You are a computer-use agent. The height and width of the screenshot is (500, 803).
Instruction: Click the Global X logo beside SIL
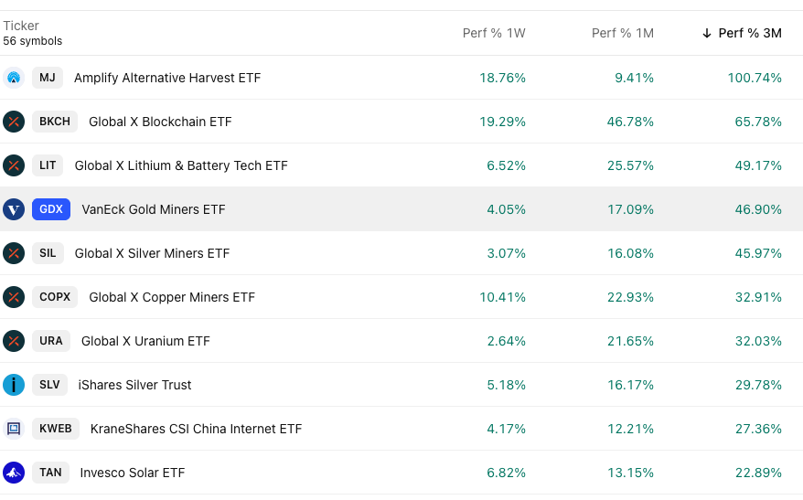[13, 253]
